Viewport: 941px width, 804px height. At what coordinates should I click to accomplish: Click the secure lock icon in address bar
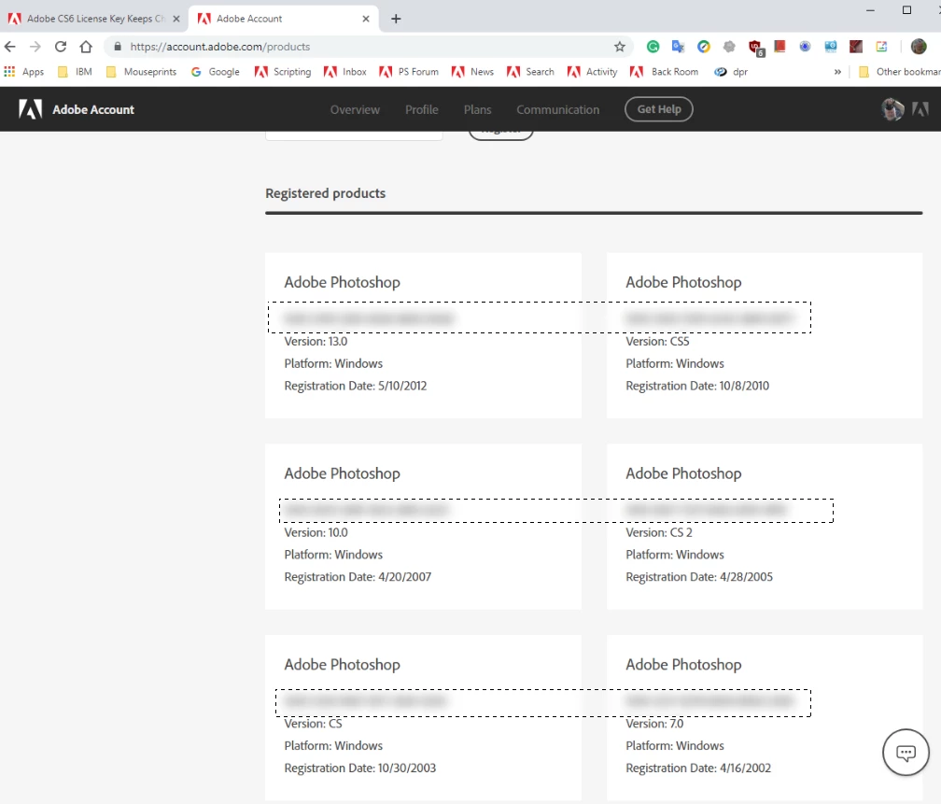(118, 47)
